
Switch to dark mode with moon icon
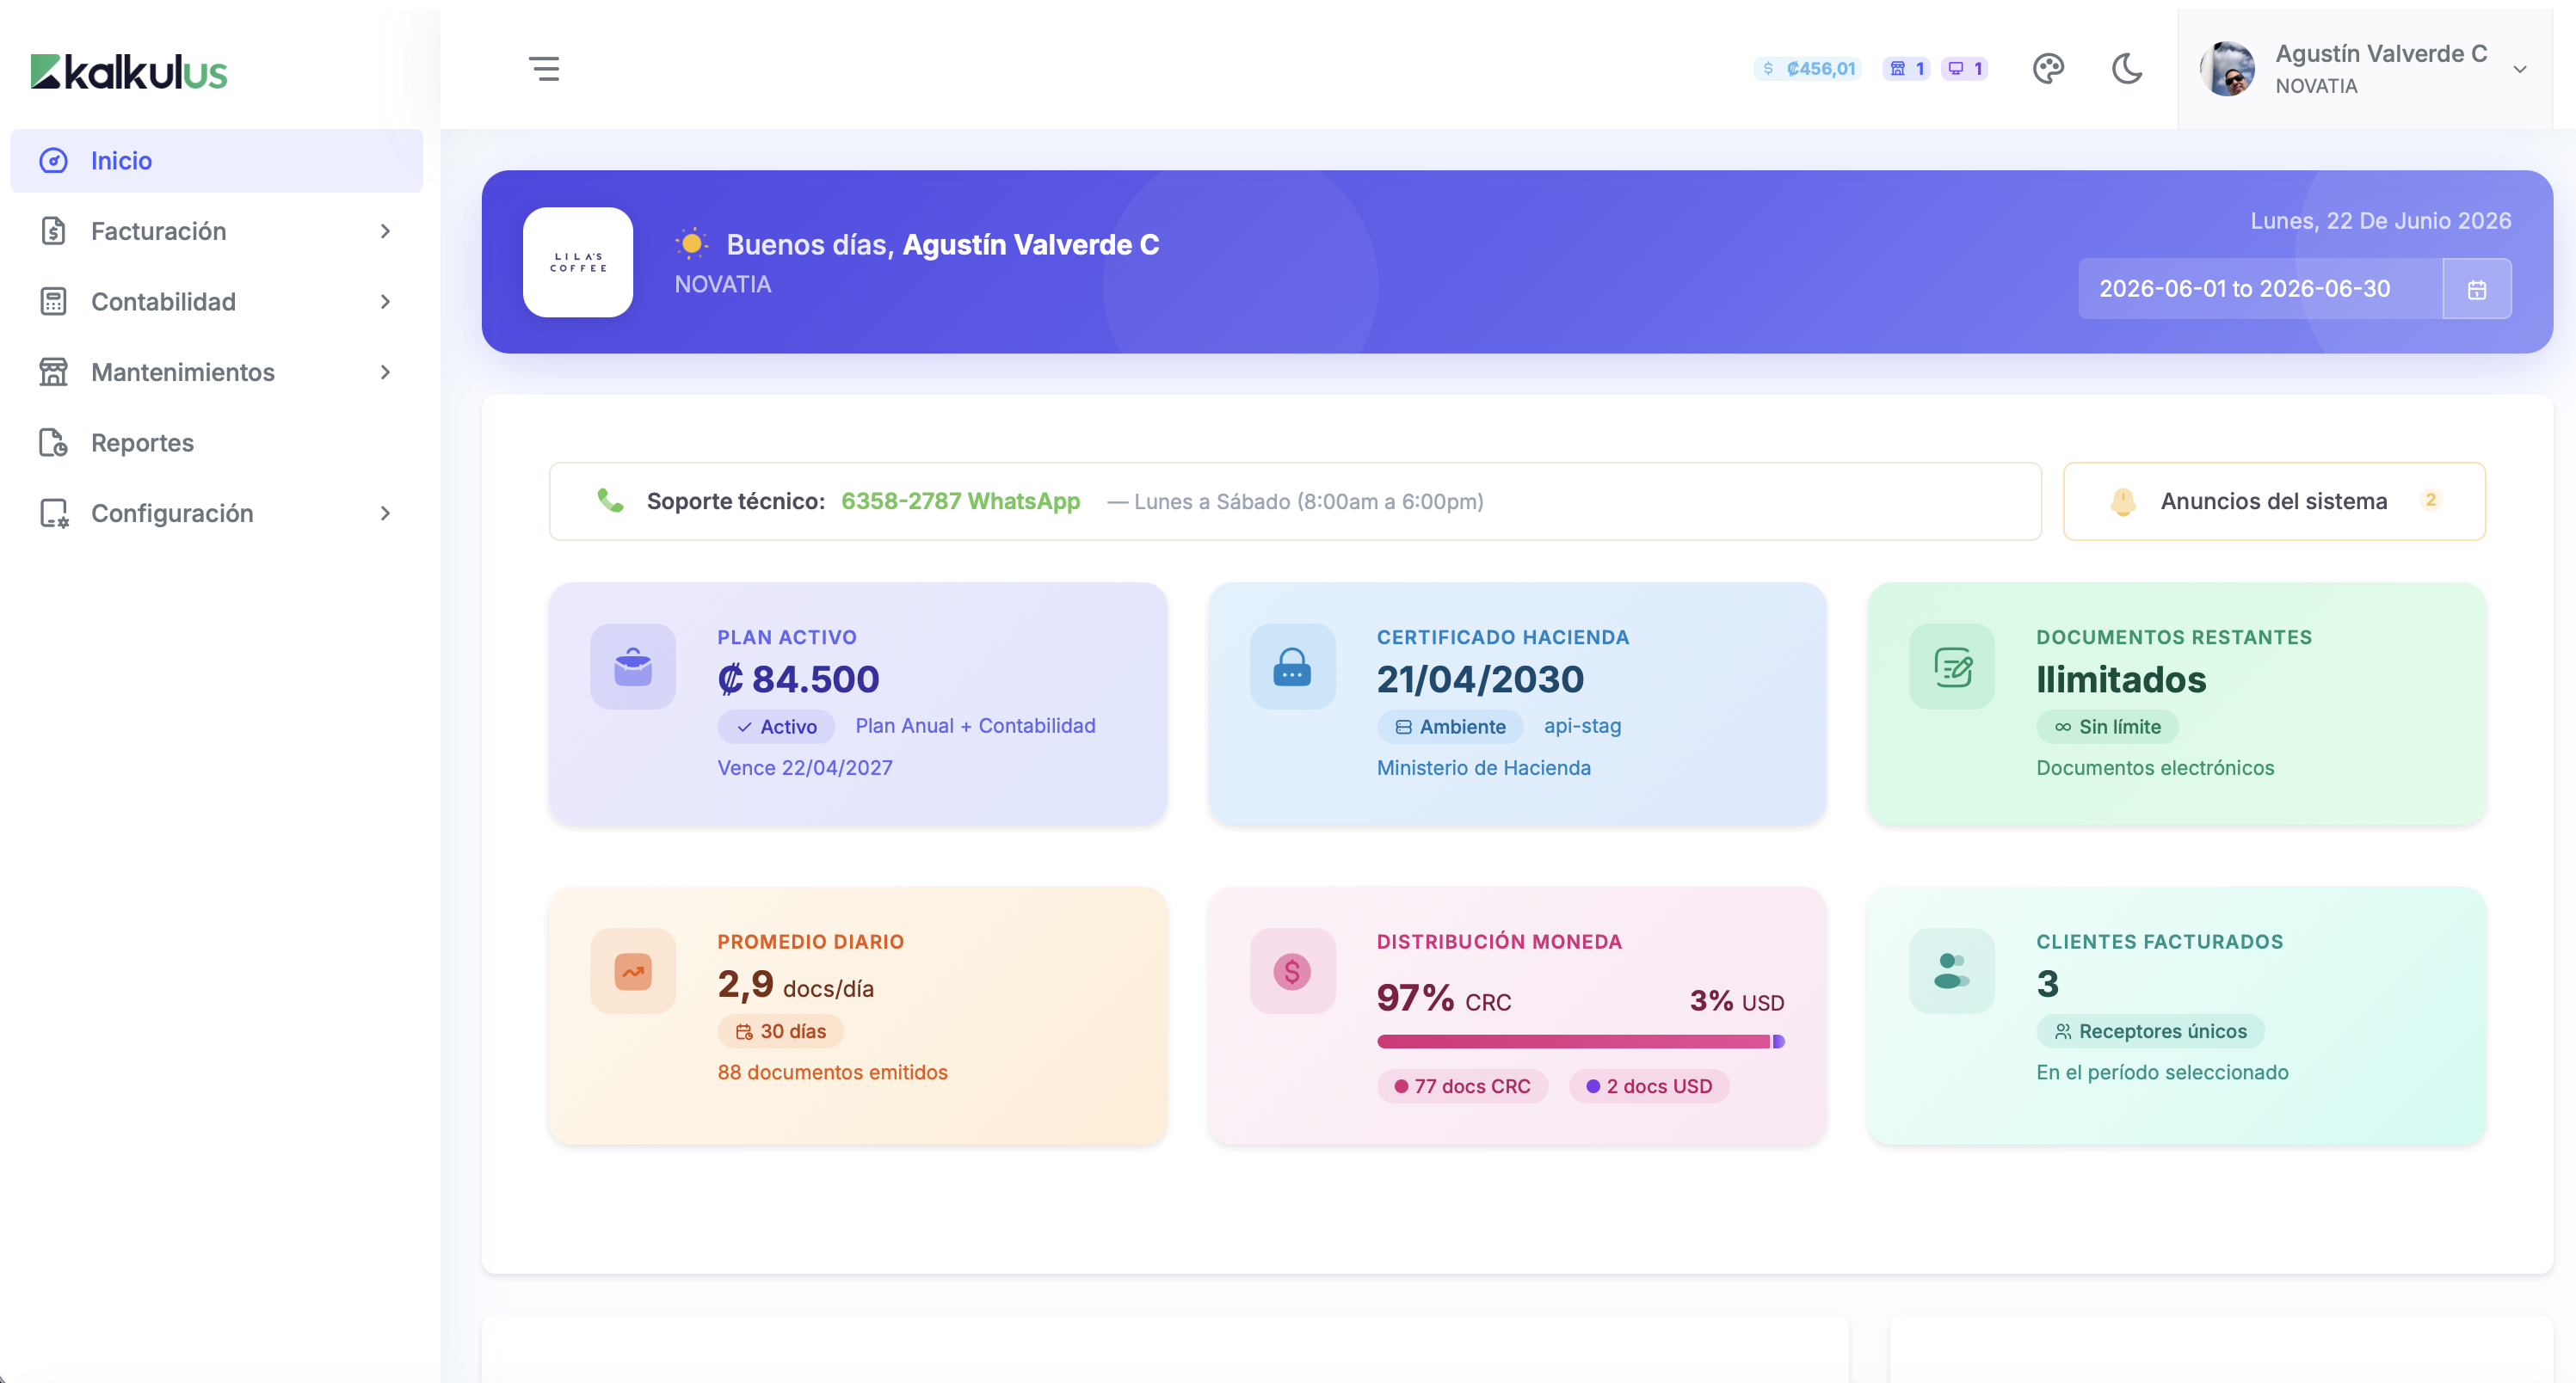2127,69
